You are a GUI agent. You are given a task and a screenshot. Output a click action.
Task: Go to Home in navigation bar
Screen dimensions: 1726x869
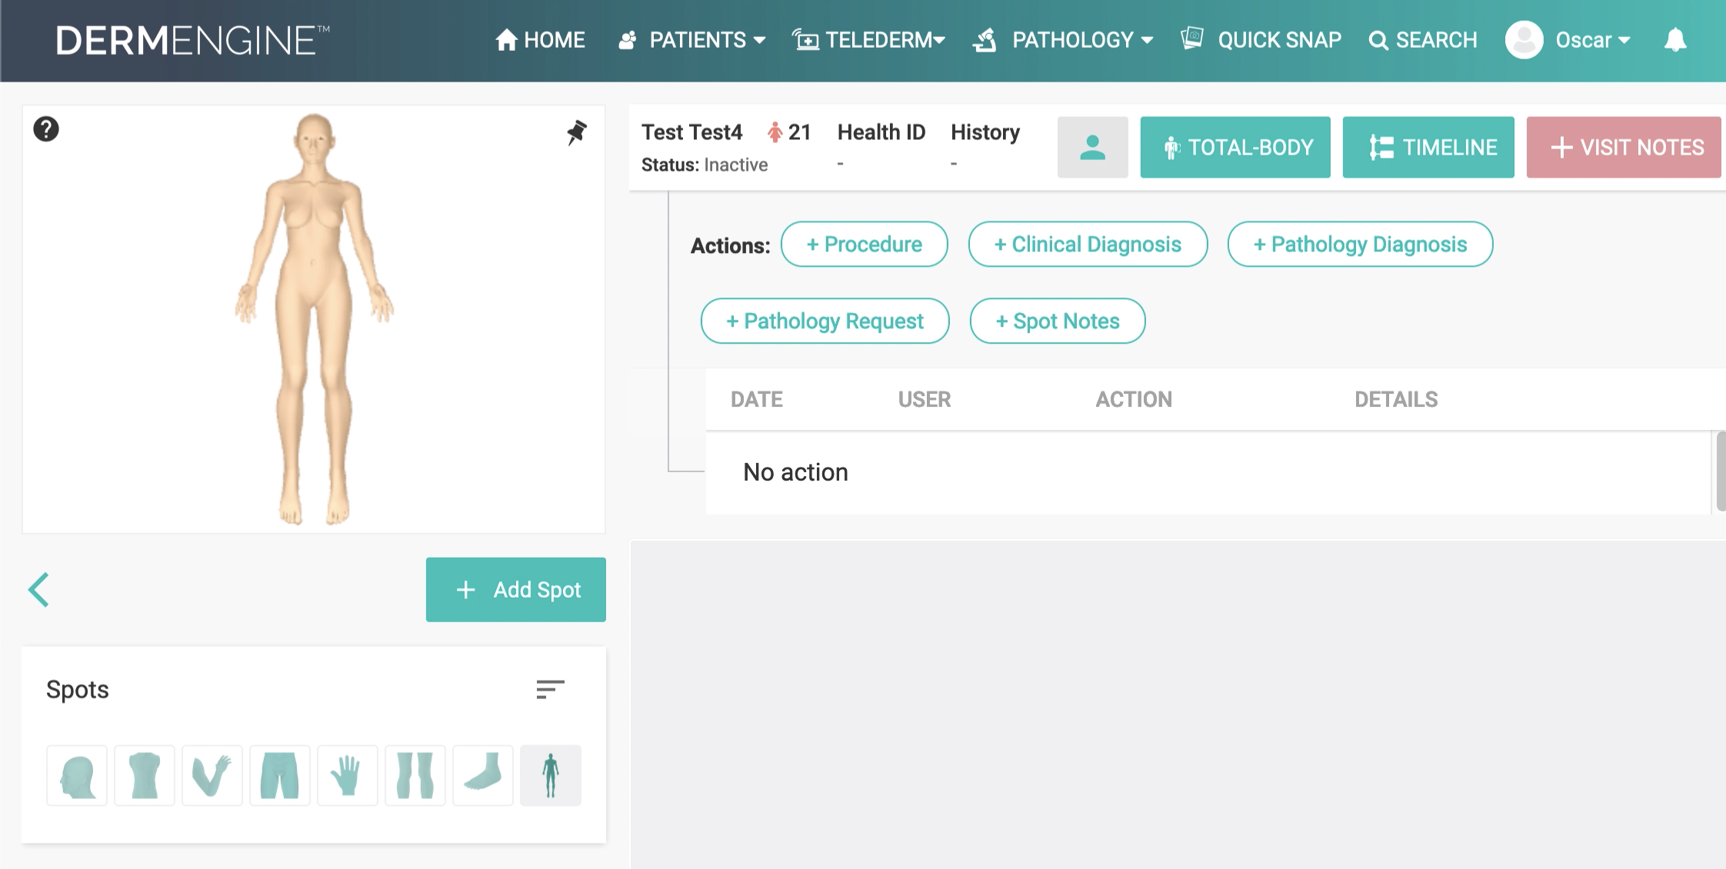tap(541, 40)
